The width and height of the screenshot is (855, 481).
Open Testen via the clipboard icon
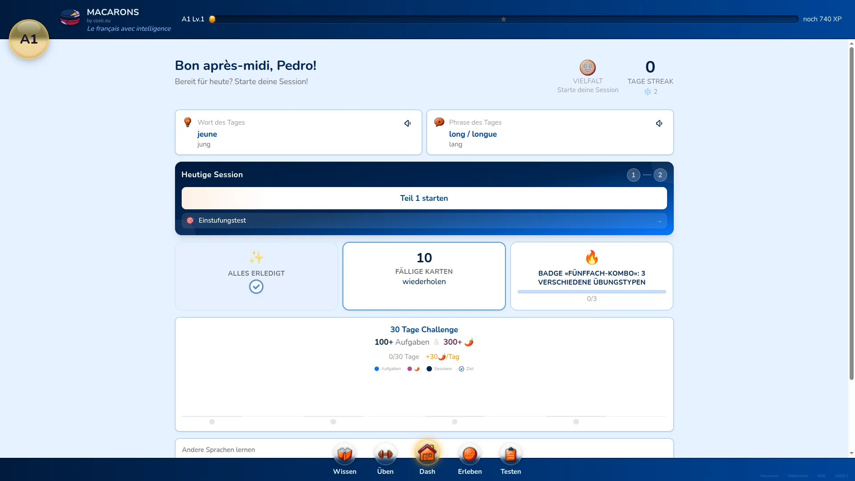[511, 454]
